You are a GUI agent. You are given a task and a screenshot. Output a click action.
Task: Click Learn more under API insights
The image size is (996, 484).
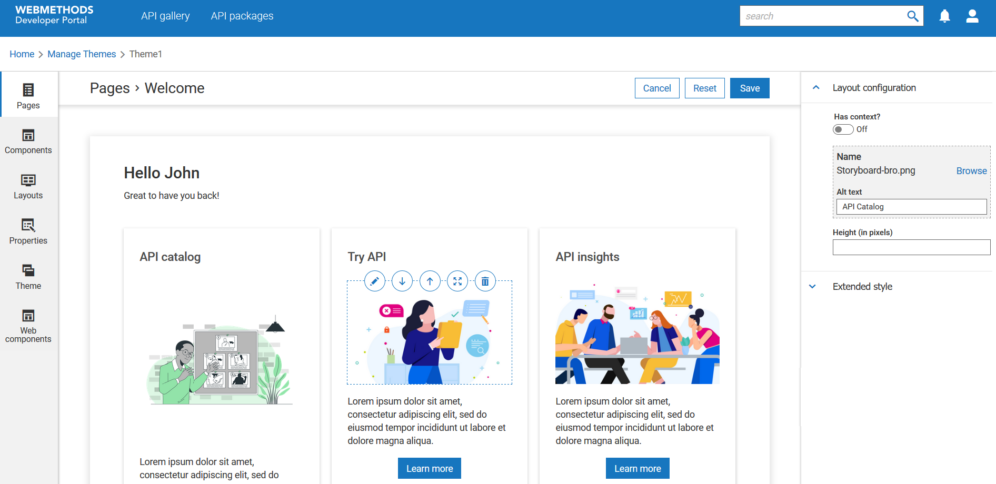(x=638, y=468)
